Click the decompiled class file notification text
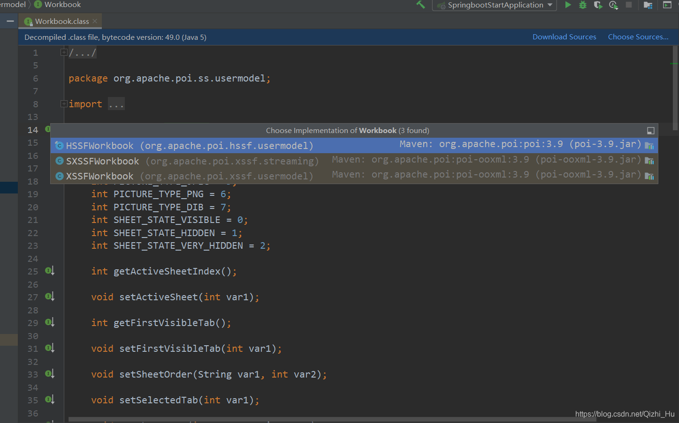 [x=115, y=37]
